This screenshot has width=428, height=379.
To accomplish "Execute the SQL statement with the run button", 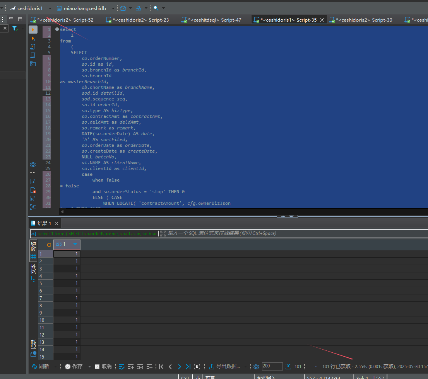I will (x=33, y=29).
